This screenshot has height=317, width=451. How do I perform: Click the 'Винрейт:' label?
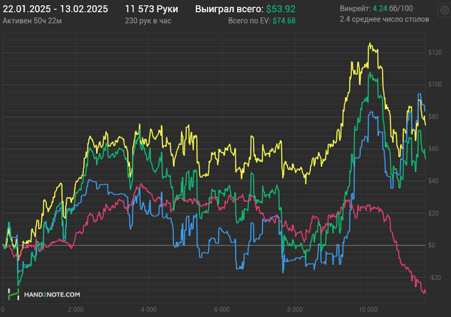(x=355, y=8)
